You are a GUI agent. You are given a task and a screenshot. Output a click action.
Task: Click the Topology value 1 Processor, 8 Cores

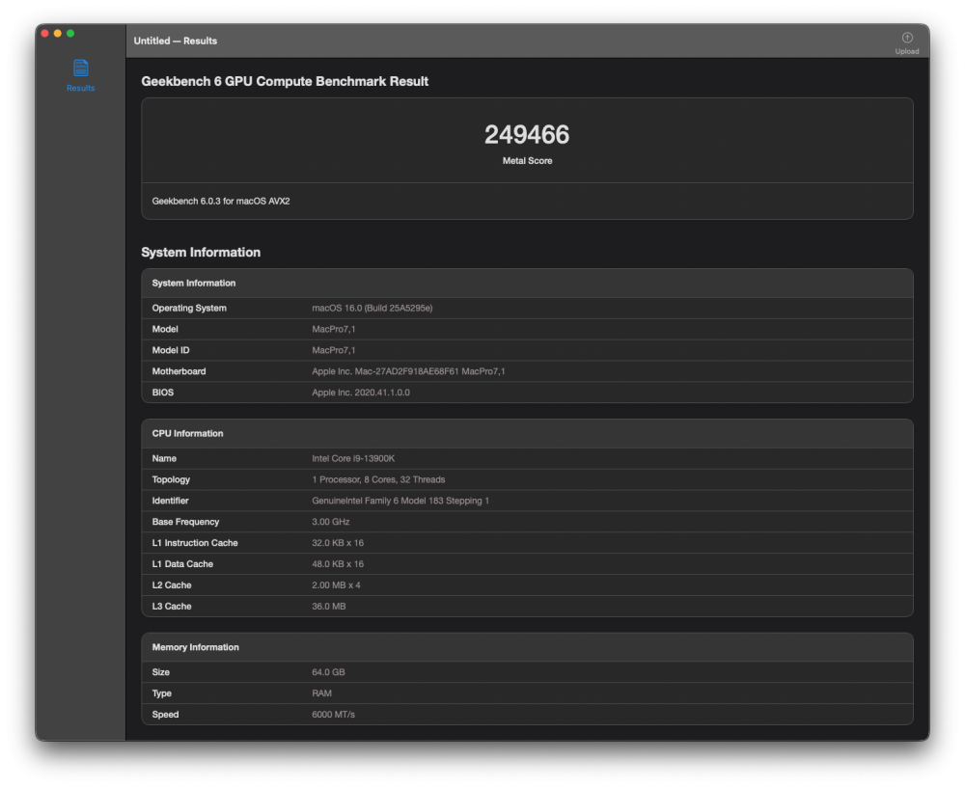pos(378,479)
